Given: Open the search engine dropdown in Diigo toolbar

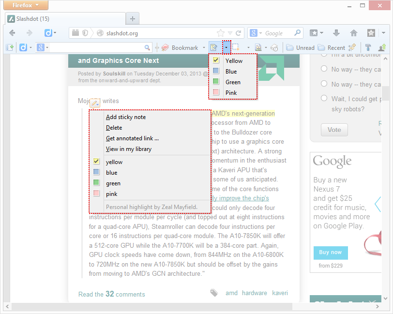Looking at the screenshot, I should (x=47, y=47).
